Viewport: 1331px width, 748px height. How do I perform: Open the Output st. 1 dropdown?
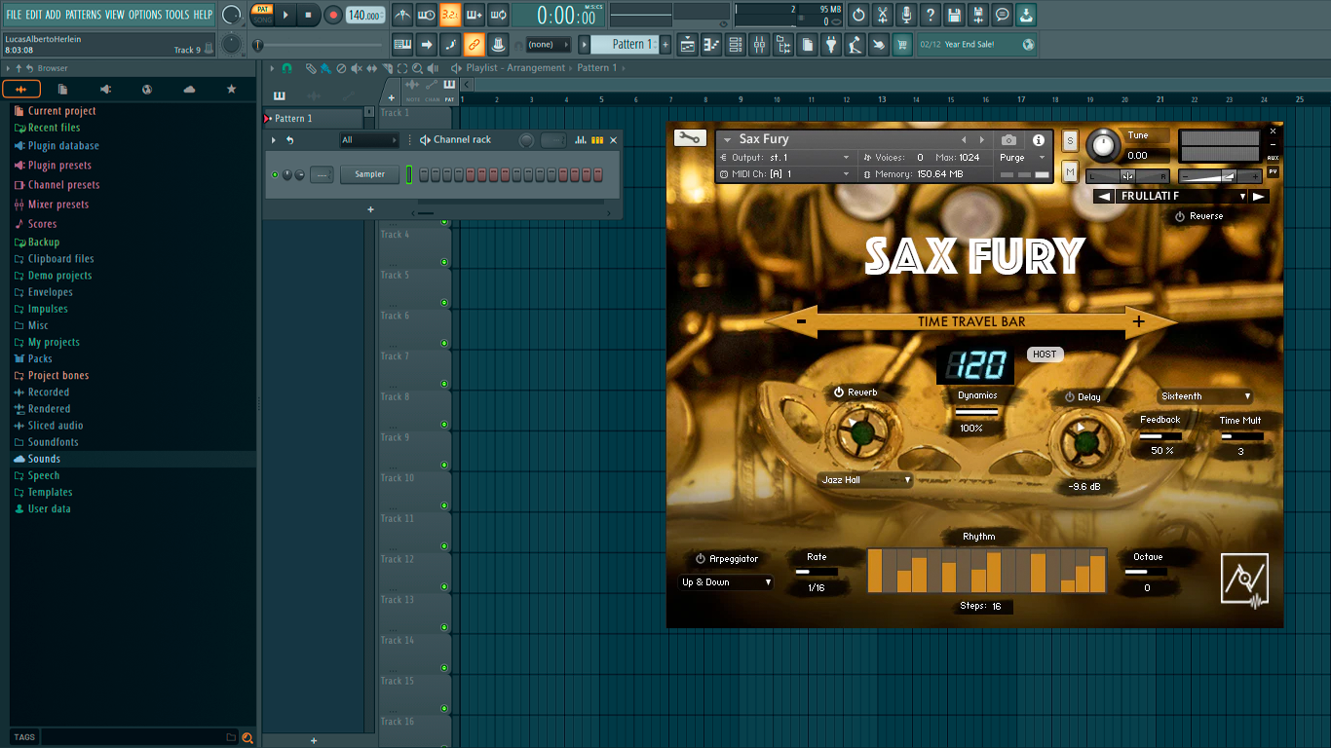click(785, 157)
